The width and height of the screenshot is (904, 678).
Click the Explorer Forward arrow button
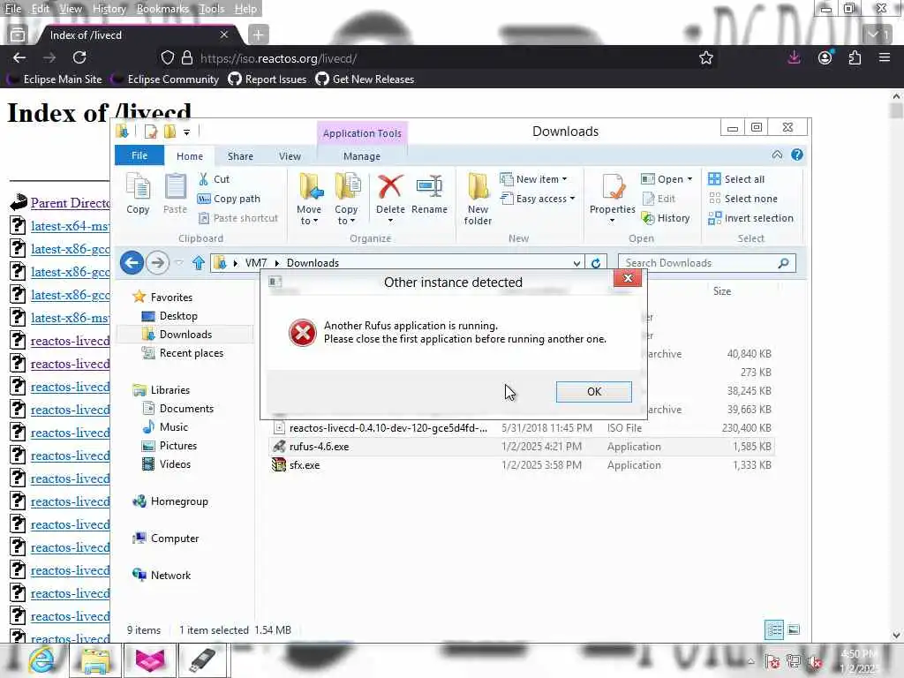[x=157, y=263]
